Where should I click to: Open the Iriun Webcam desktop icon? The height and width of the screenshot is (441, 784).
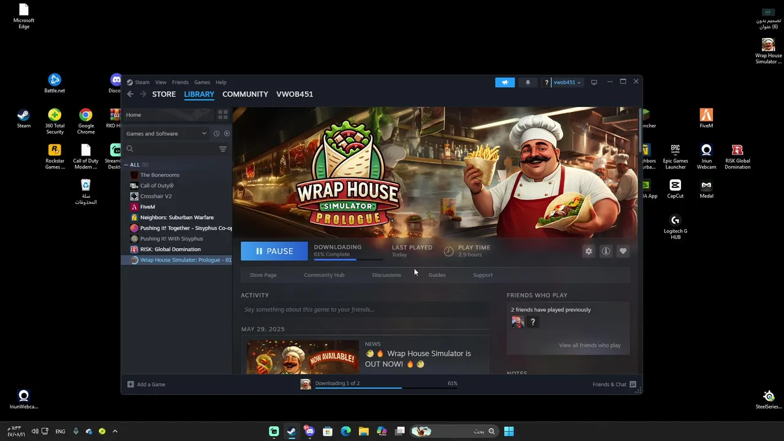click(x=706, y=157)
